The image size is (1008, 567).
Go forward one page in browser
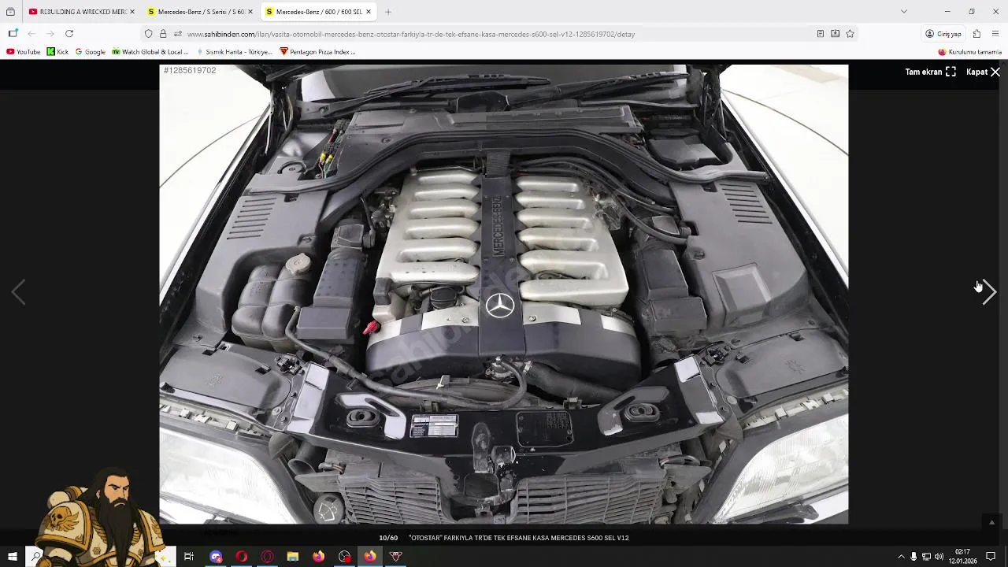click(50, 34)
